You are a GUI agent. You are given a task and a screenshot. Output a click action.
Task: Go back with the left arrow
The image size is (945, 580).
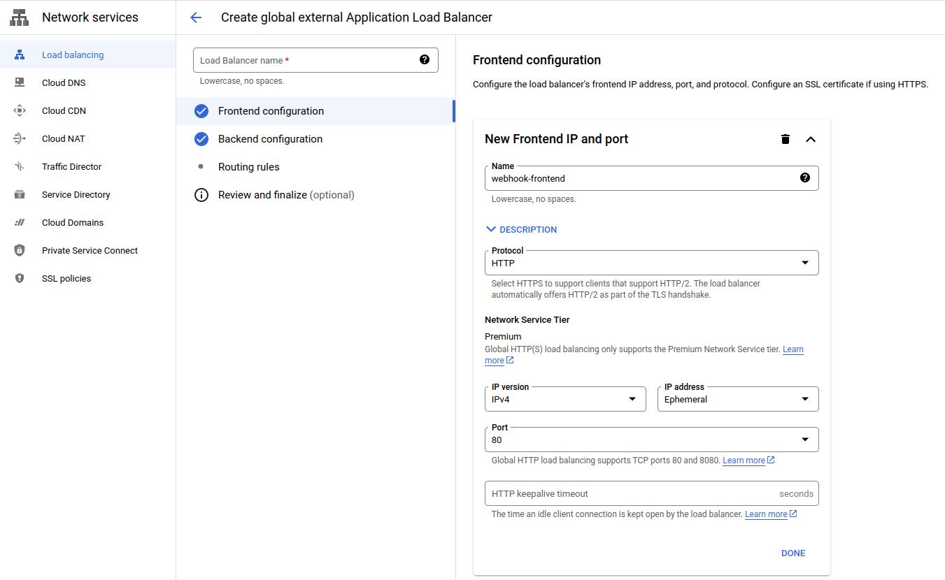196,17
